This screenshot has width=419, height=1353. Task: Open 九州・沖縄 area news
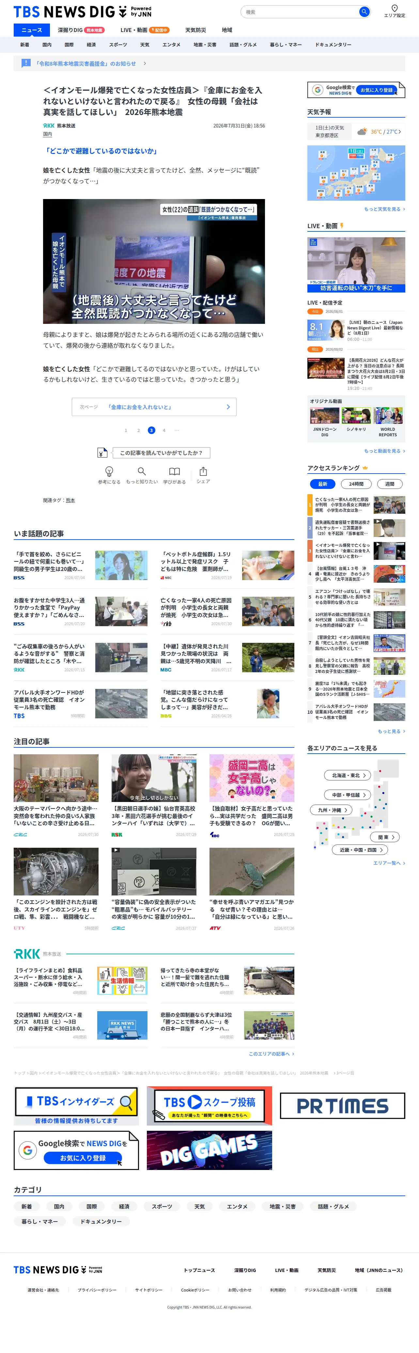point(332,810)
